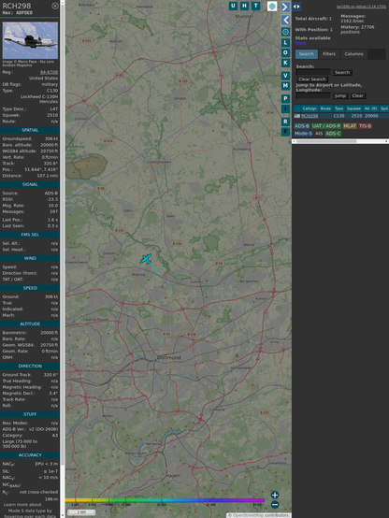The image size is (389, 518).
Task: Toggle the I map button
Action: (x=285, y=108)
